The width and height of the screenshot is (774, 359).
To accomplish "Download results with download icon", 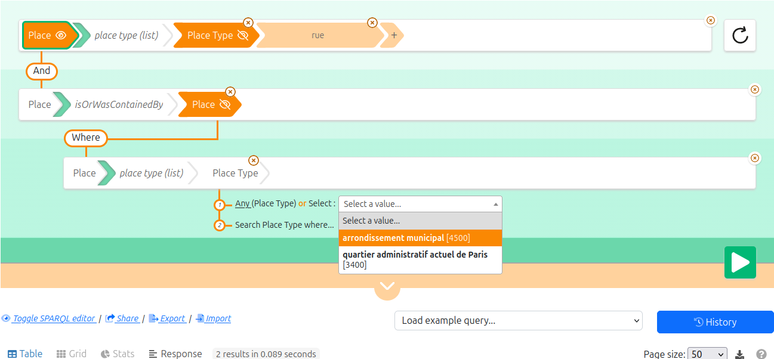I will coord(740,354).
